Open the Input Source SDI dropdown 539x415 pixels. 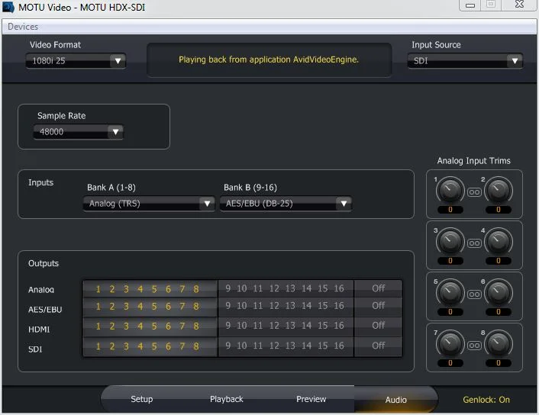click(x=465, y=61)
